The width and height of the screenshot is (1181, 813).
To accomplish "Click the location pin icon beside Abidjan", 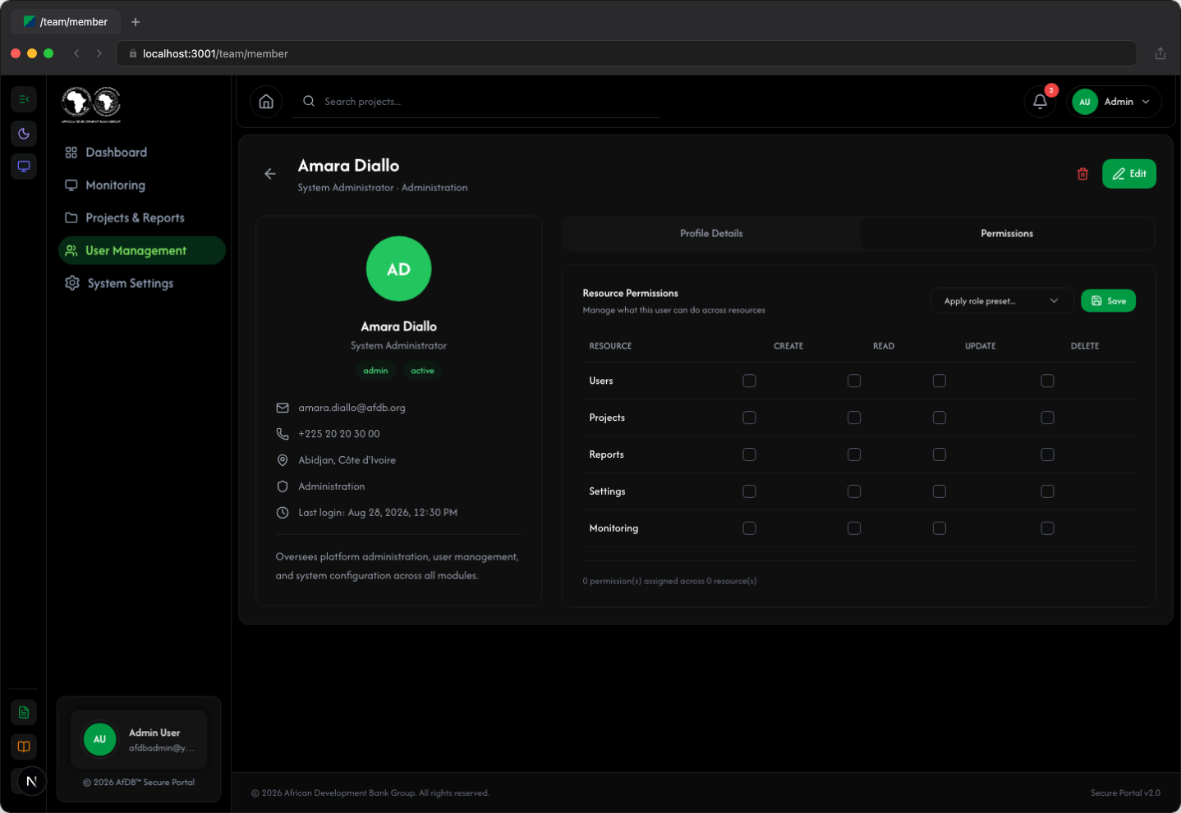I will pyautogui.click(x=283, y=460).
